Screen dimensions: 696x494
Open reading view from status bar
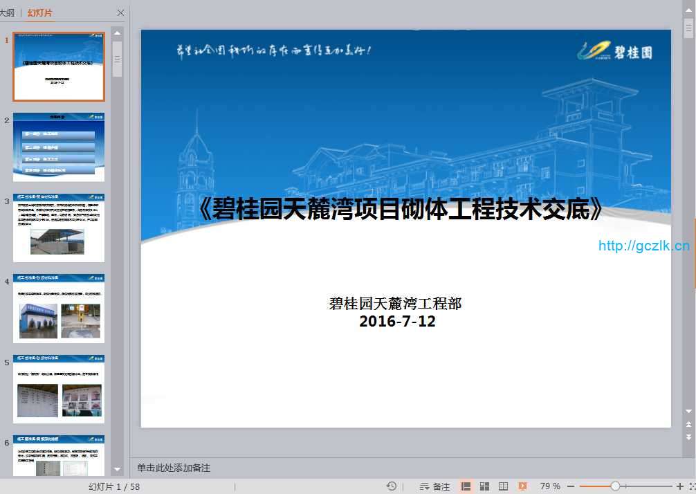504,486
